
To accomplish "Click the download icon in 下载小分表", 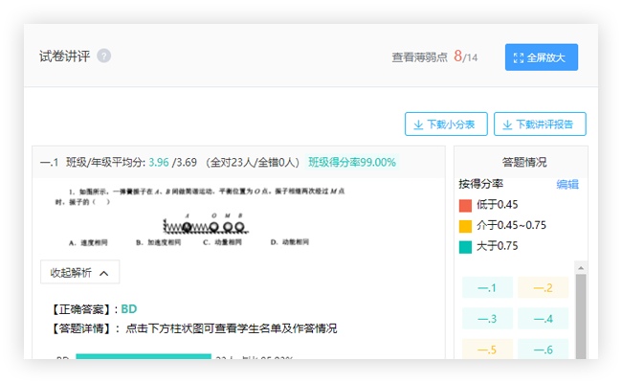I will (x=418, y=124).
